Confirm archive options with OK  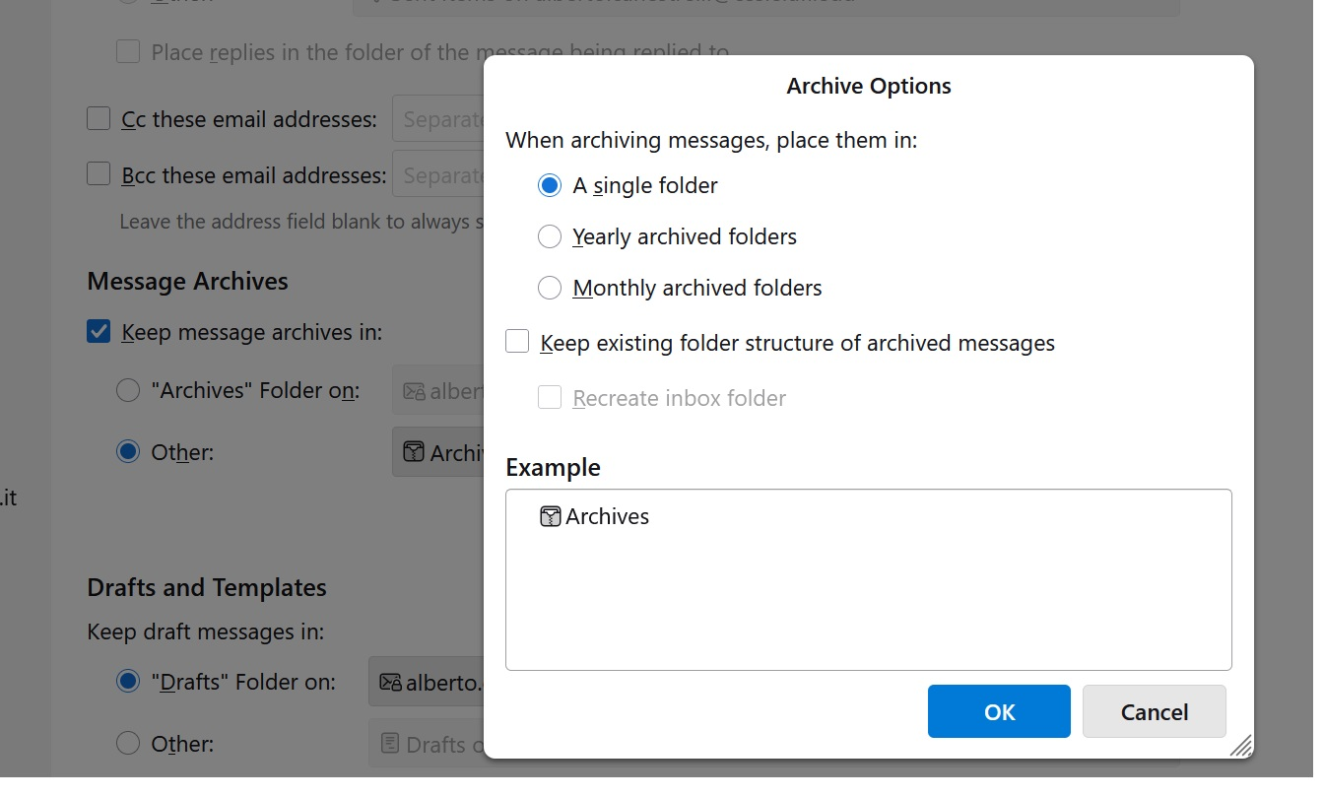coord(998,711)
